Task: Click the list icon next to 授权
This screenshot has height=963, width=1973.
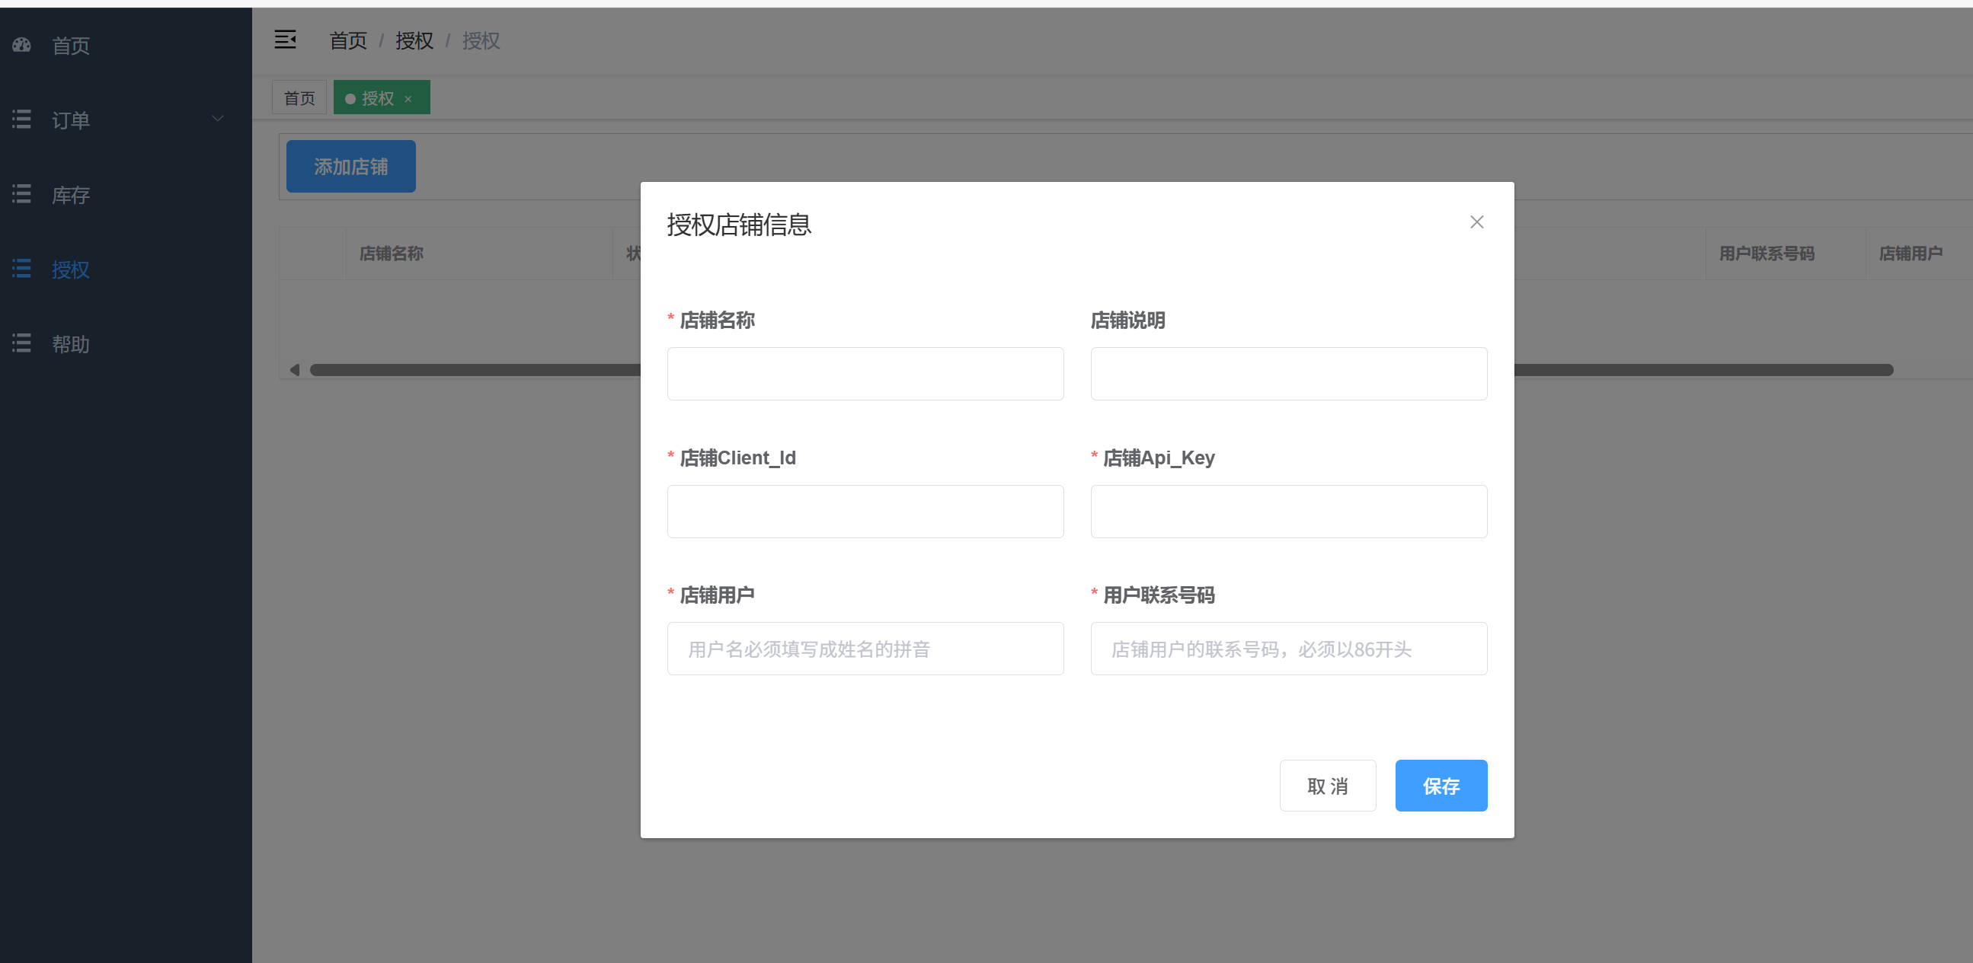Action: tap(21, 269)
